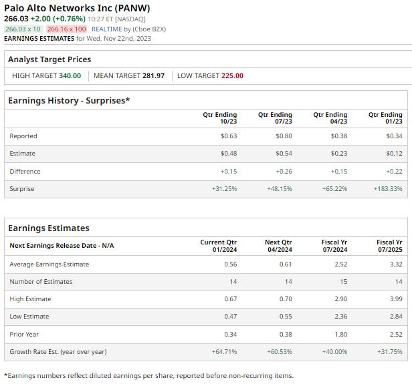Screen dimensions: 412x386
Task: Click the High Estimate row label
Action: tap(30, 299)
